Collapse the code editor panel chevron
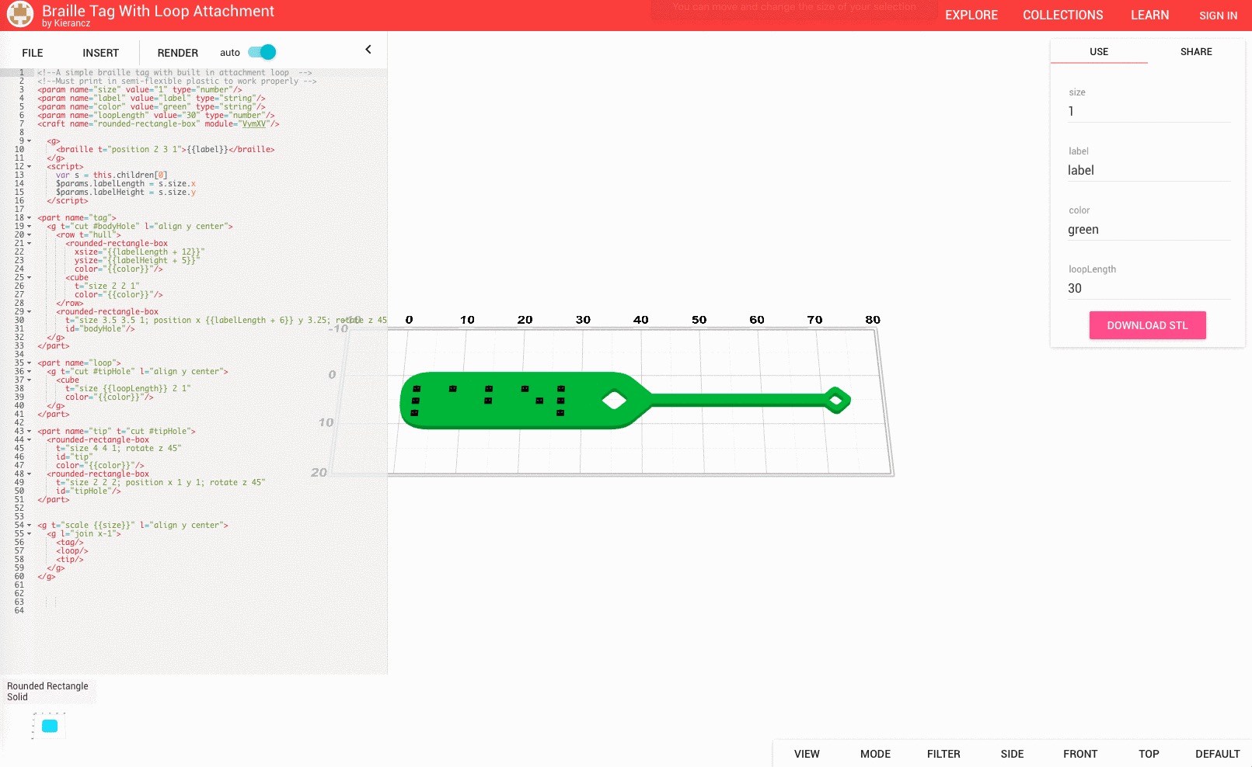The width and height of the screenshot is (1252, 767). click(x=368, y=50)
